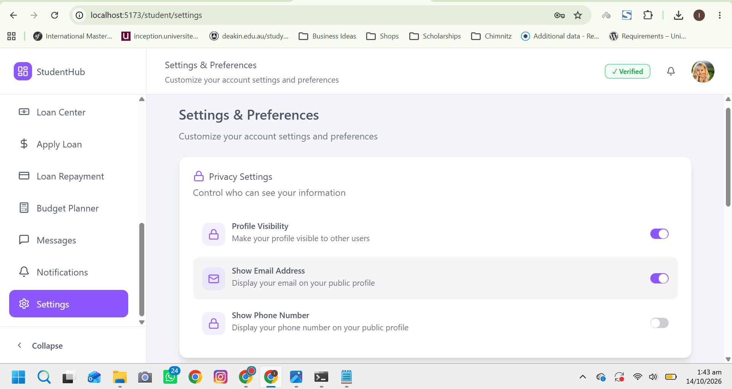Click the Show Phone Number lock icon

click(214, 323)
